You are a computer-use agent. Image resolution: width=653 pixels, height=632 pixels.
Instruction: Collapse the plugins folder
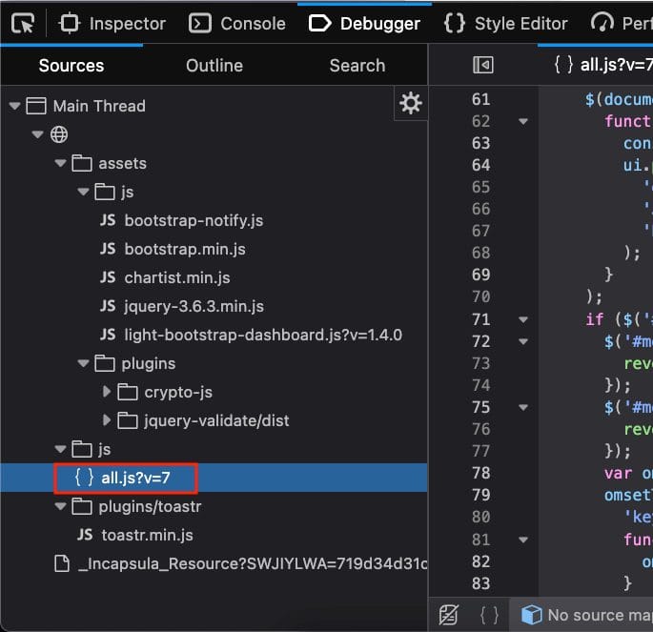84,363
